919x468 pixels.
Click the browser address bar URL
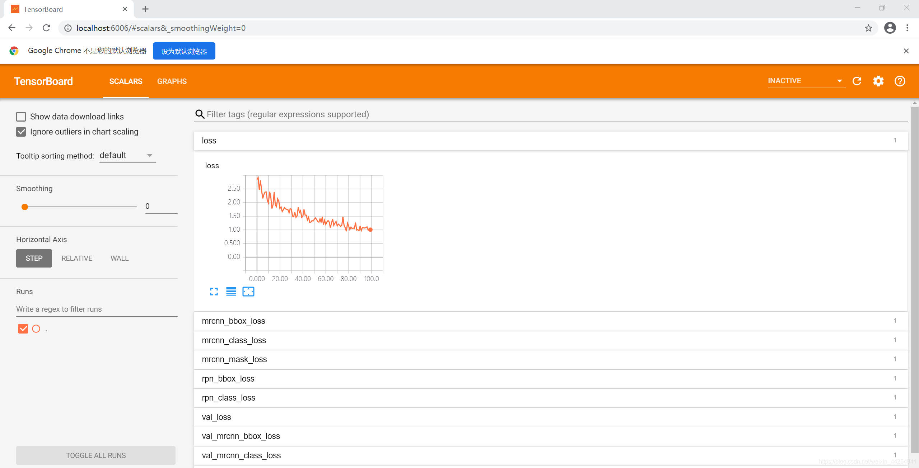[161, 28]
